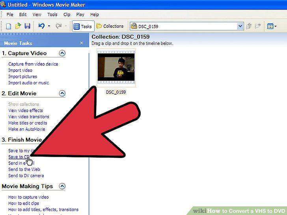The height and width of the screenshot is (215, 287).
Task: Click Make titles or credits
Action: (x=28, y=123)
